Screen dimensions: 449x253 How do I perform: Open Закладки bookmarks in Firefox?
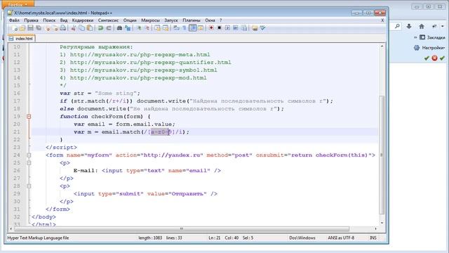[432, 37]
